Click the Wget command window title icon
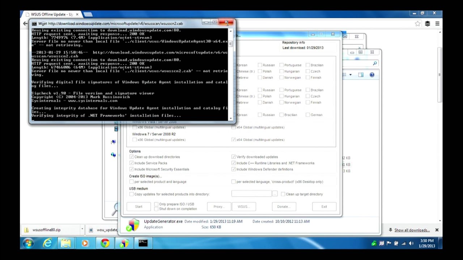 coord(34,23)
